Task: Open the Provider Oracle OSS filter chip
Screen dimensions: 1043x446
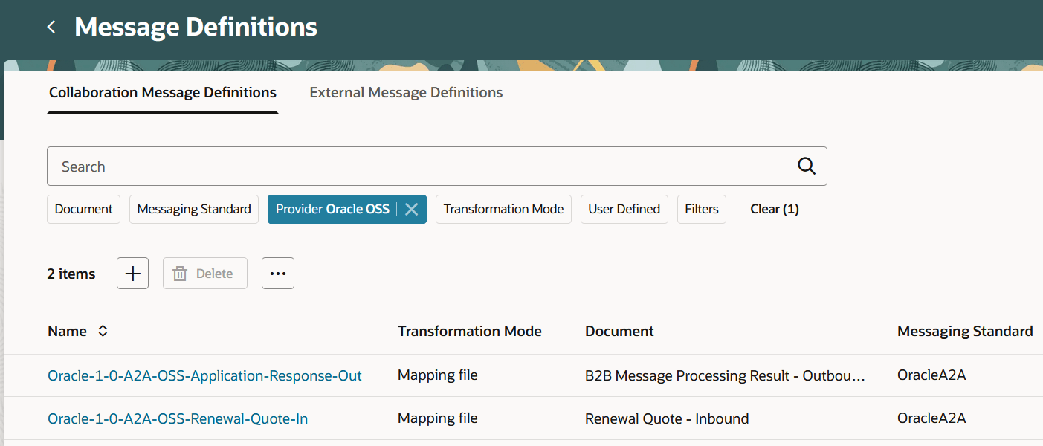Action: pyautogui.click(x=332, y=210)
